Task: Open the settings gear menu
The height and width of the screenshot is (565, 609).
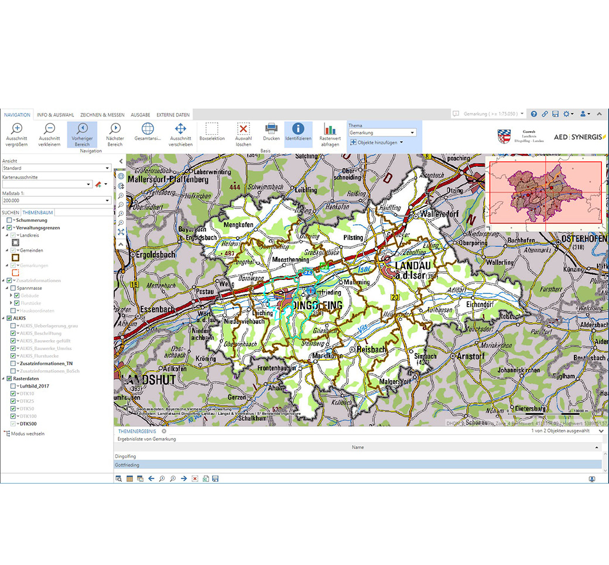Action: [568, 114]
